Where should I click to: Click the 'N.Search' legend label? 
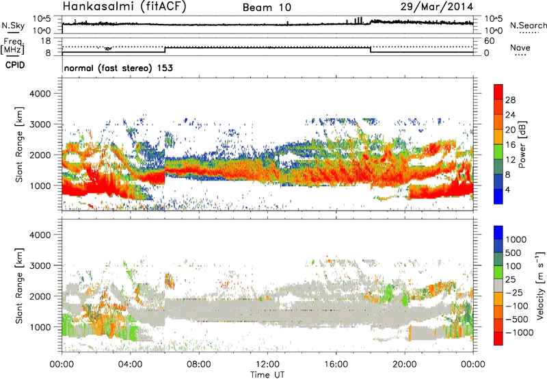(529, 25)
